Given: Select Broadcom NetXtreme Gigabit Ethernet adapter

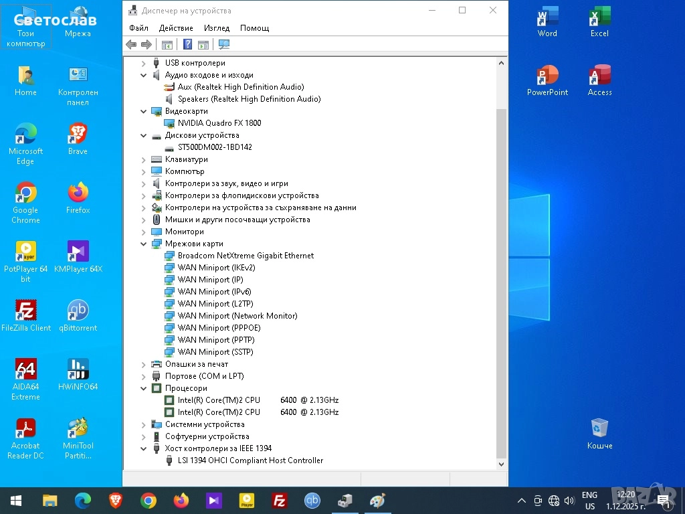Looking at the screenshot, I should click(x=246, y=256).
